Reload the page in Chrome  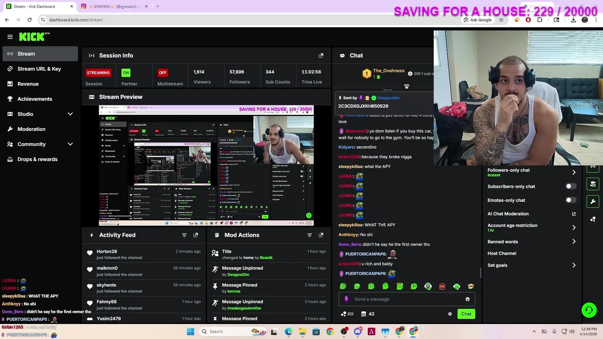point(30,20)
